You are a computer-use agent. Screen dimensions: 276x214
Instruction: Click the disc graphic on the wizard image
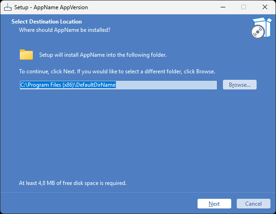pyautogui.click(x=258, y=32)
